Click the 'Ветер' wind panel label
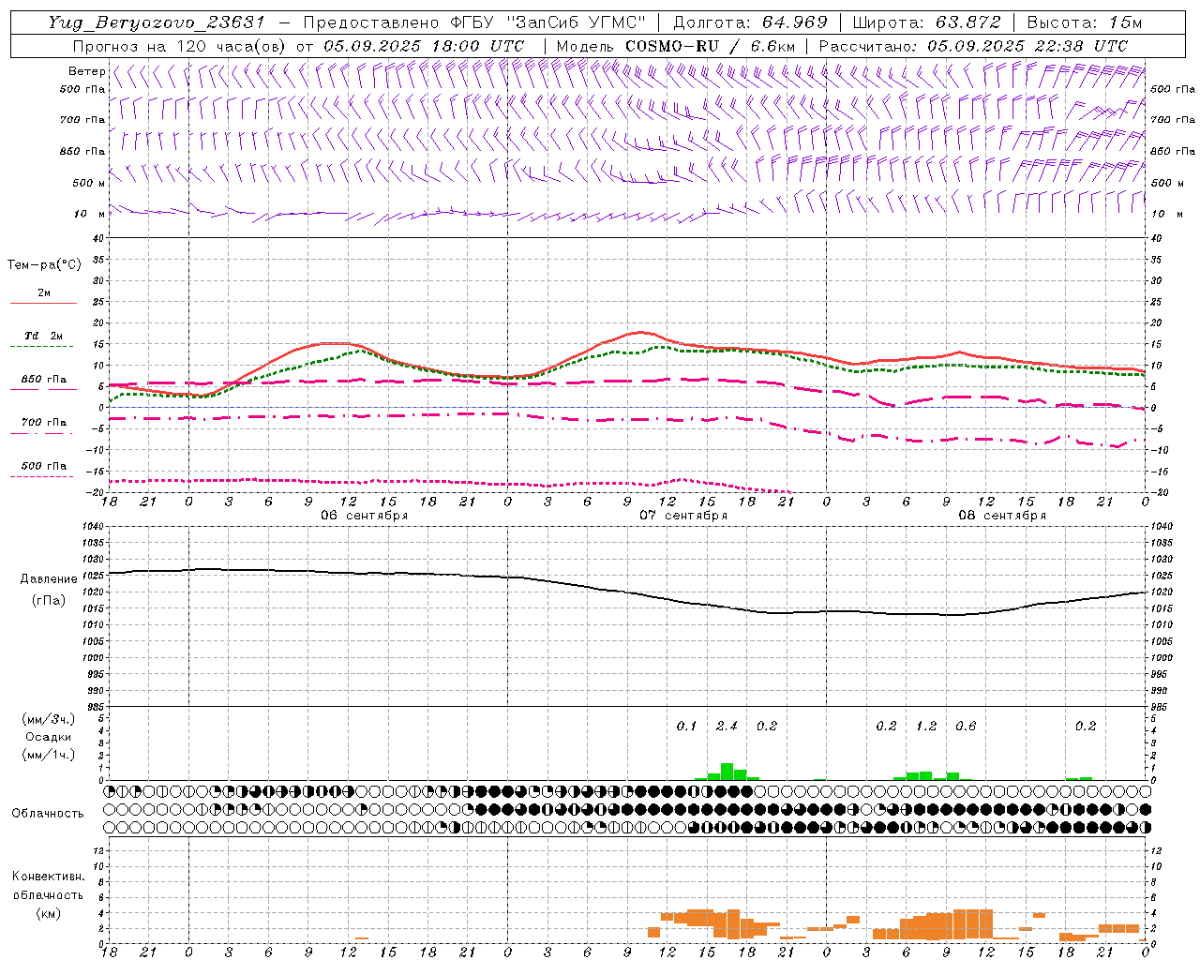 click(86, 71)
